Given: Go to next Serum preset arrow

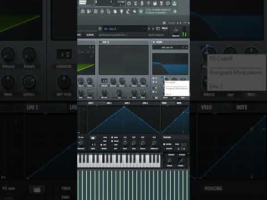Looking at the screenshot, I should [153, 29].
